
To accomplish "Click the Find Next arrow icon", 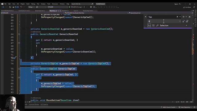I will coord(183,17).
